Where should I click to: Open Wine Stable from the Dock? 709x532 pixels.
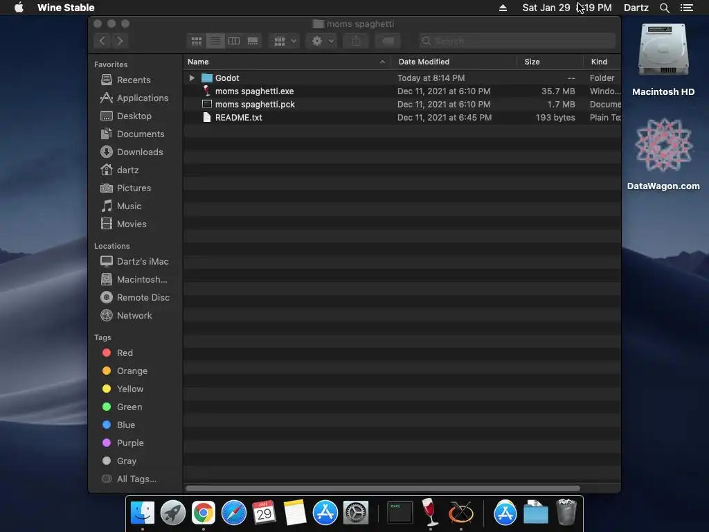[430, 512]
